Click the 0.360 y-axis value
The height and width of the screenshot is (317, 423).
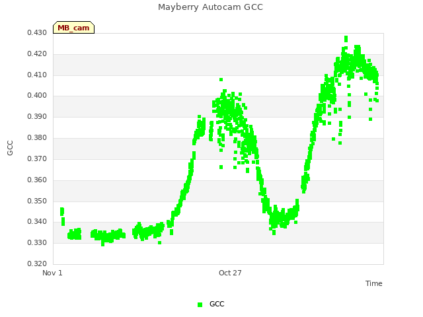37,180
